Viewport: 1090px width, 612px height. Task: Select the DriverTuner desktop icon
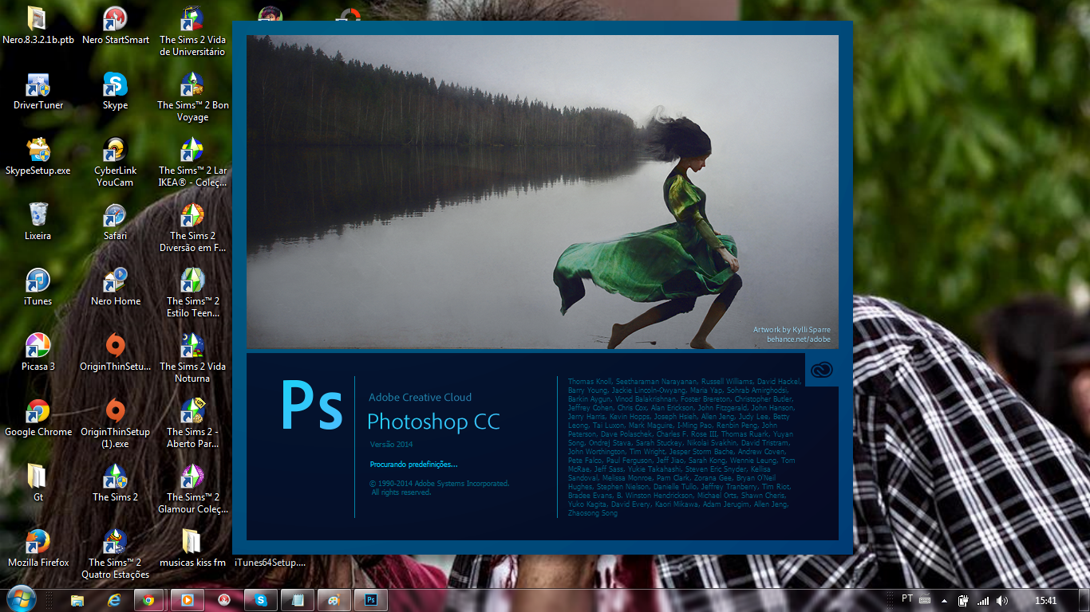38,90
